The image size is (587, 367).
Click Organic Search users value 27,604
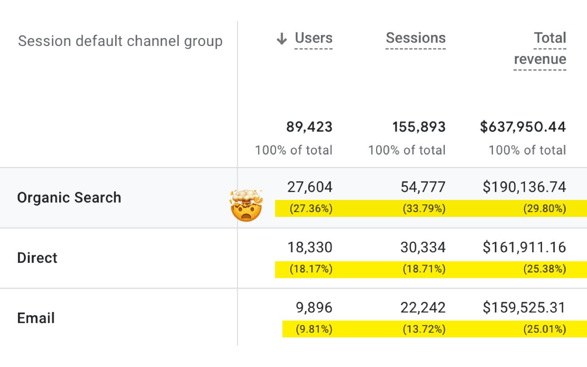pos(310,187)
